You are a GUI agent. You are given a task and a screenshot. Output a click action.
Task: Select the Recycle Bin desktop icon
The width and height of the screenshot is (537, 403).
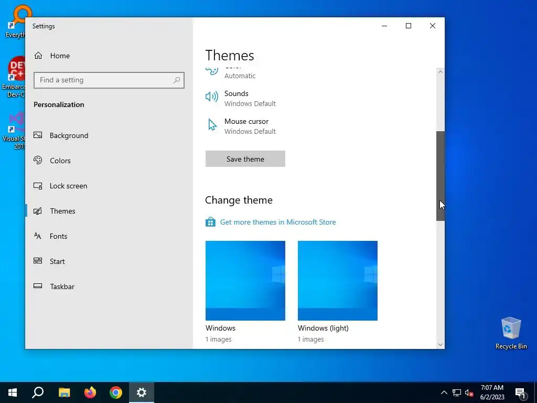pos(511,333)
